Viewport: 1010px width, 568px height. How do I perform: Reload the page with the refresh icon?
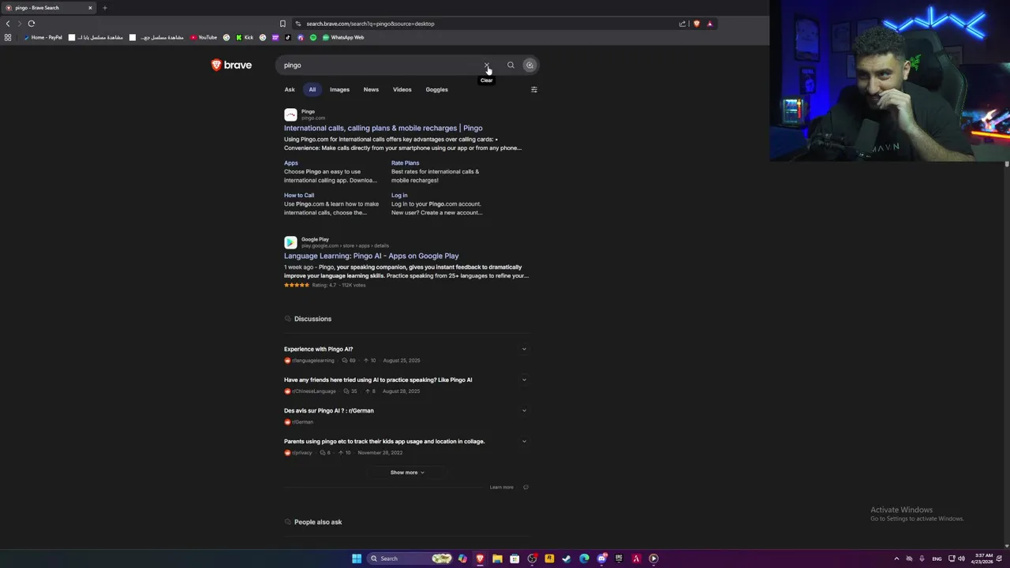32,24
